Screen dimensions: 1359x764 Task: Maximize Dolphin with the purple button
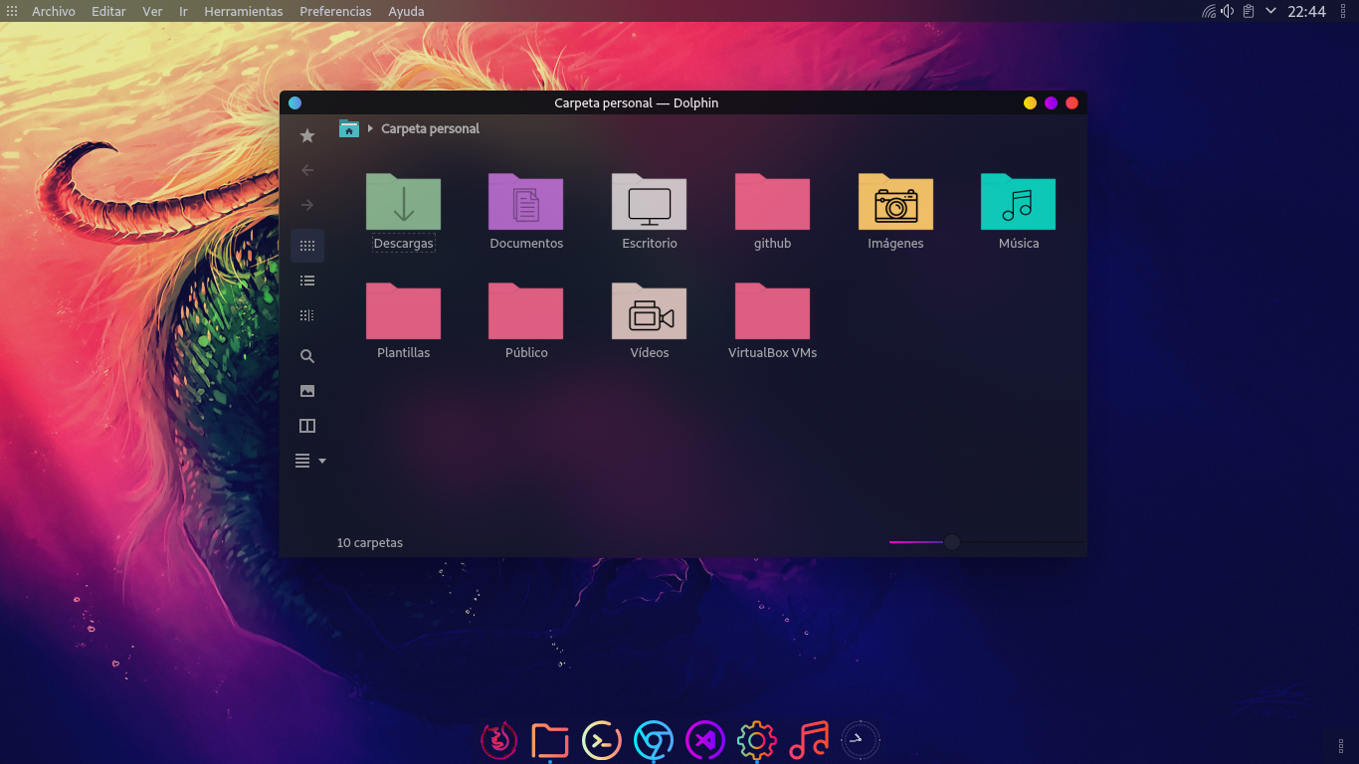click(1051, 102)
